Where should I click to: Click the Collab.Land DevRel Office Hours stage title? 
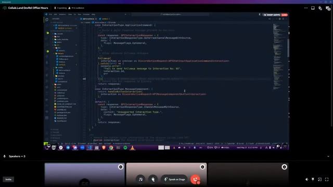[28, 8]
